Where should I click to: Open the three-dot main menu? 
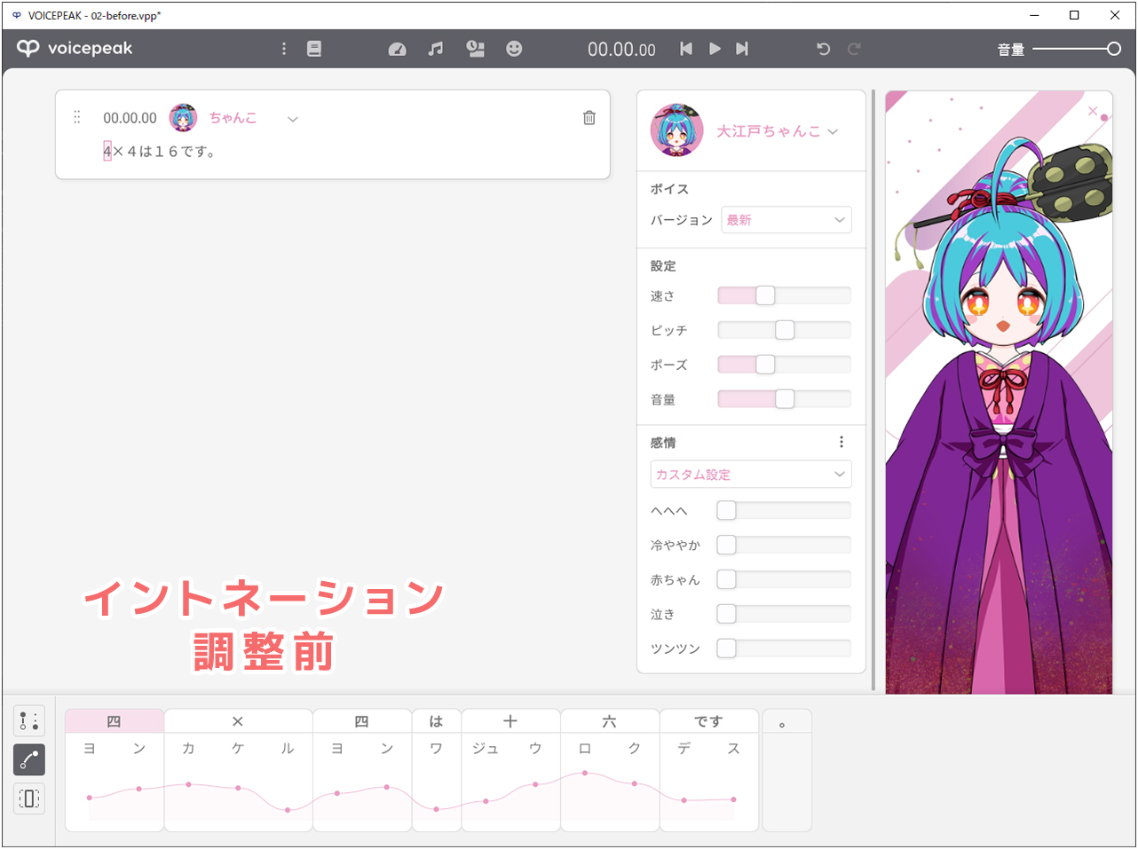[x=284, y=49]
